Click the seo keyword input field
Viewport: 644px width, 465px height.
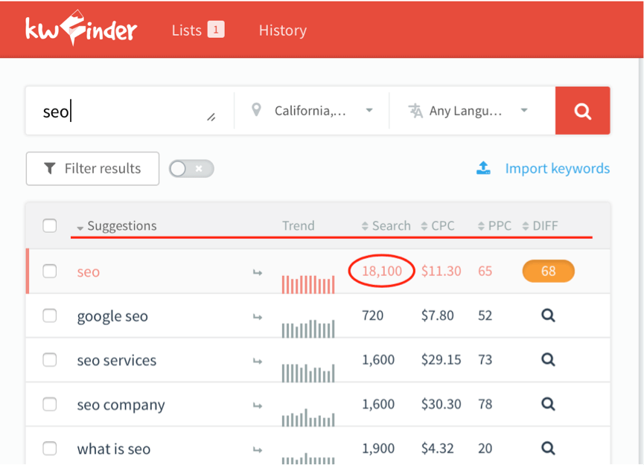click(130, 111)
